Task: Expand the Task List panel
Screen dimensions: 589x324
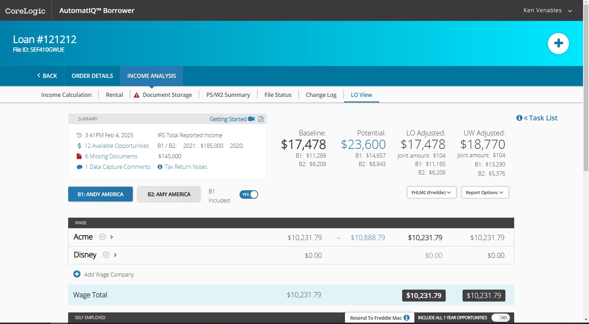Action: tap(541, 118)
